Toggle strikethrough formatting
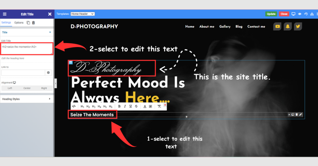 click(x=136, y=106)
